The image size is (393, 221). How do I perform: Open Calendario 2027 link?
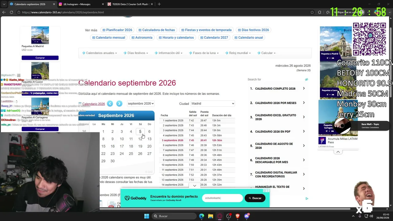[214, 38]
